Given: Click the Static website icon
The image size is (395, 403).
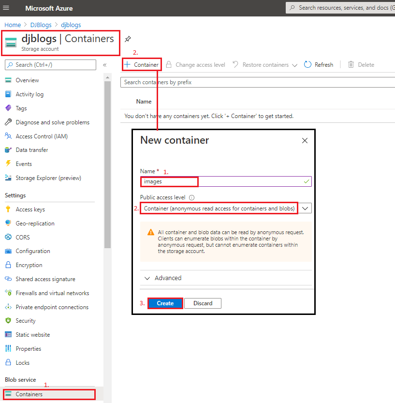Looking at the screenshot, I should 8,334.
